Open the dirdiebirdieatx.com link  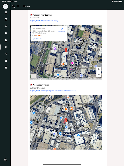[44, 21]
